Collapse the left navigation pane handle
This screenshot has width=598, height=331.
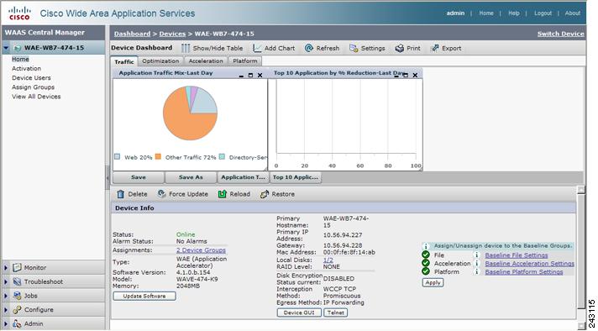click(x=108, y=178)
